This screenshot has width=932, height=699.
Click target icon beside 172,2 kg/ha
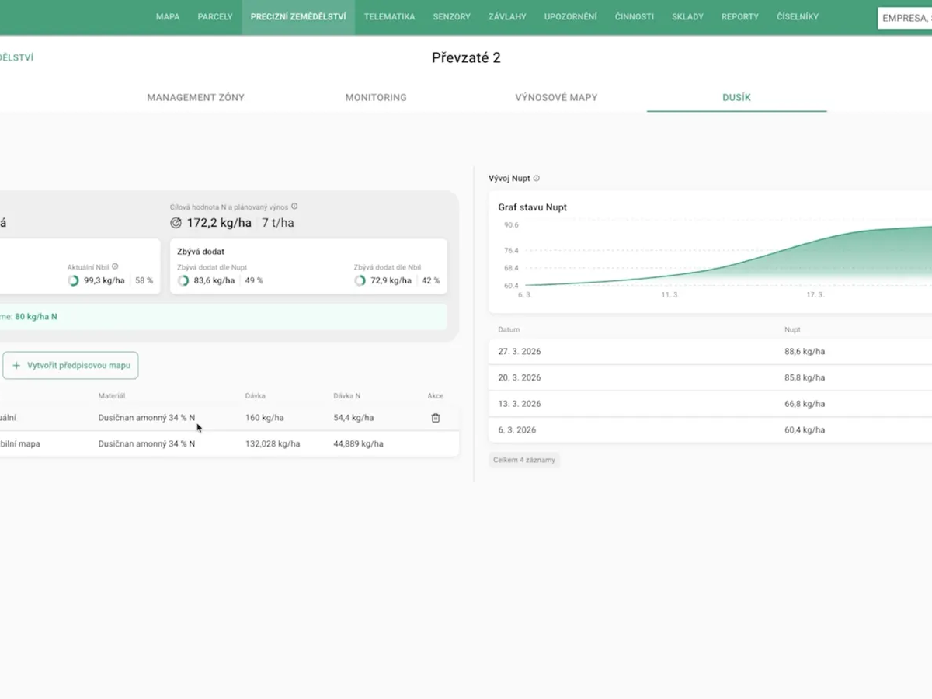[176, 223]
